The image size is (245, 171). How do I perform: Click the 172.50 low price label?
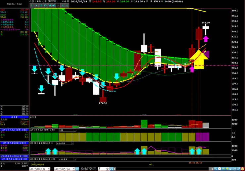point(103,103)
